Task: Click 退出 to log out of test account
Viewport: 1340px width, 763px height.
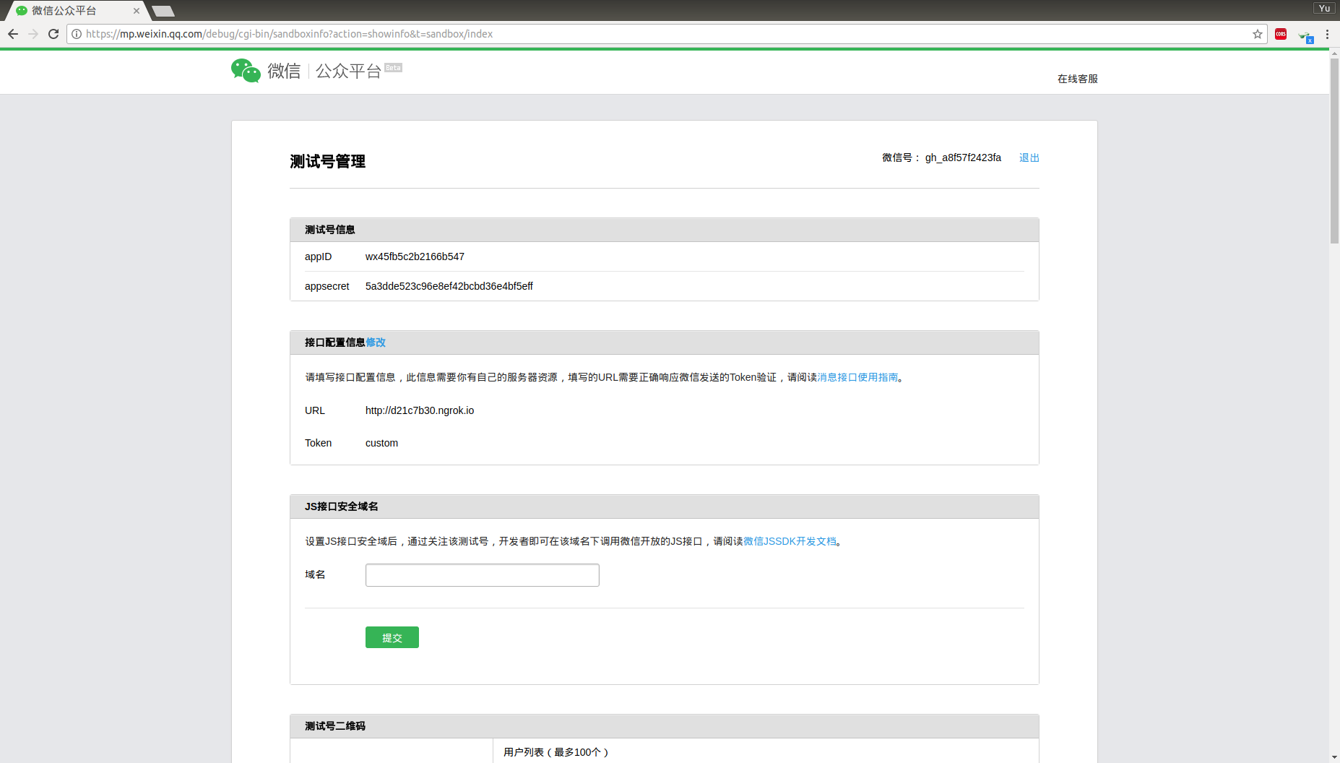Action: (1029, 158)
